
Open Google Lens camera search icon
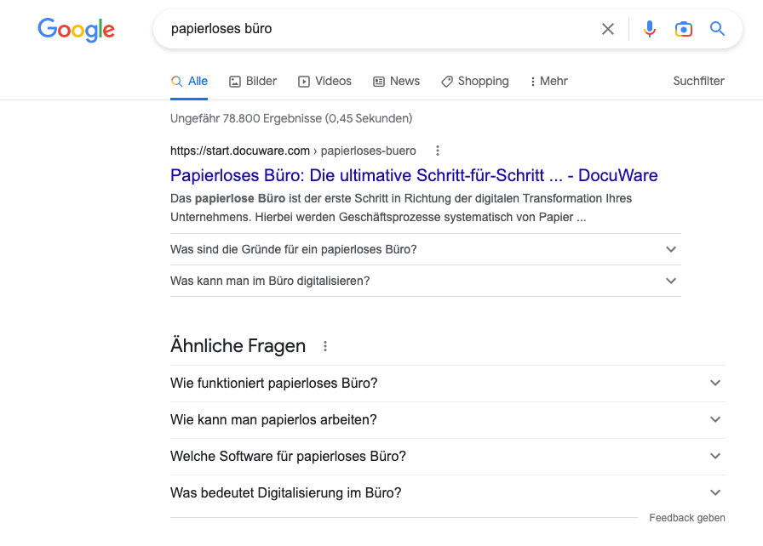(x=683, y=29)
